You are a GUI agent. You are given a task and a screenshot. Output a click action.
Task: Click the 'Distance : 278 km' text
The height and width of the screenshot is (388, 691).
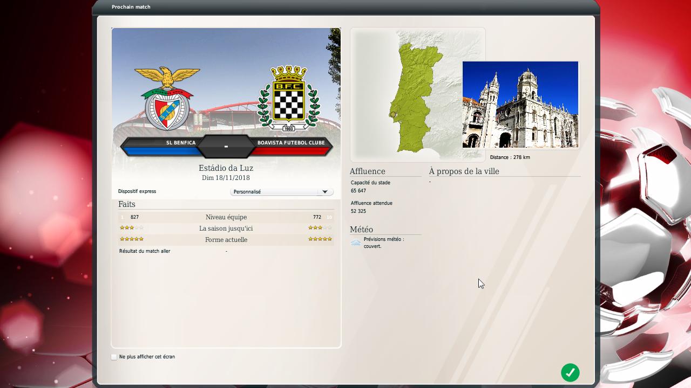click(x=510, y=157)
